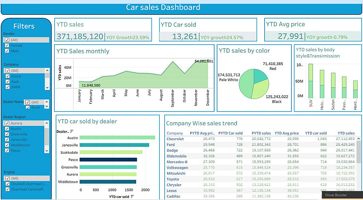Screen dimensions: 363x200
Task: Click the PYTD Car sold column header
Action: (231, 133)
